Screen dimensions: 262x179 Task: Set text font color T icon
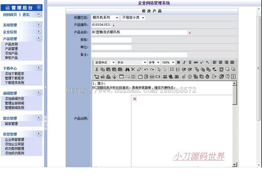[197, 69]
